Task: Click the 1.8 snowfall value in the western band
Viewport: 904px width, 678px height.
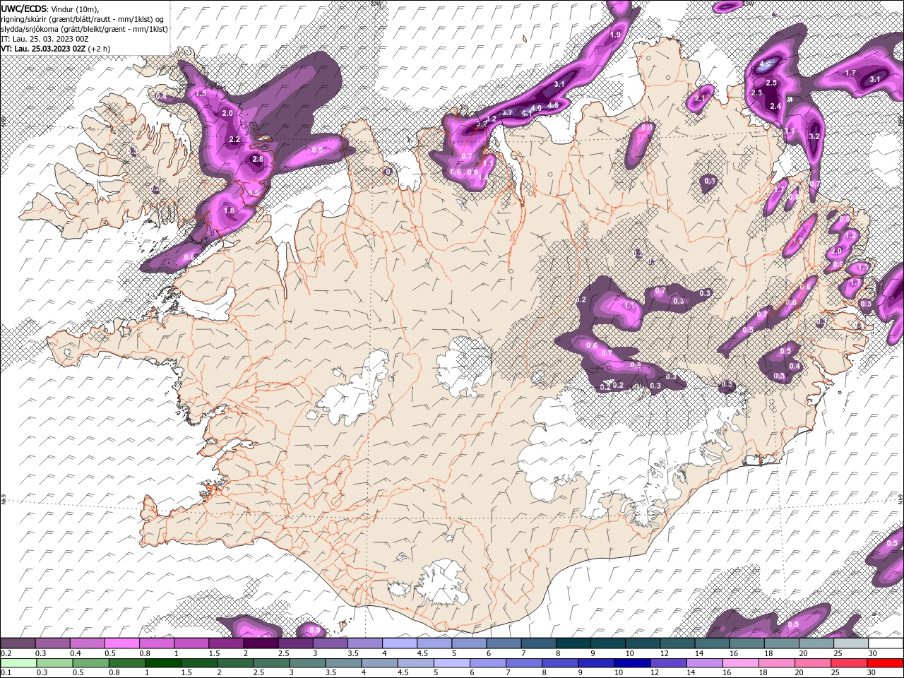Action: click(x=229, y=210)
